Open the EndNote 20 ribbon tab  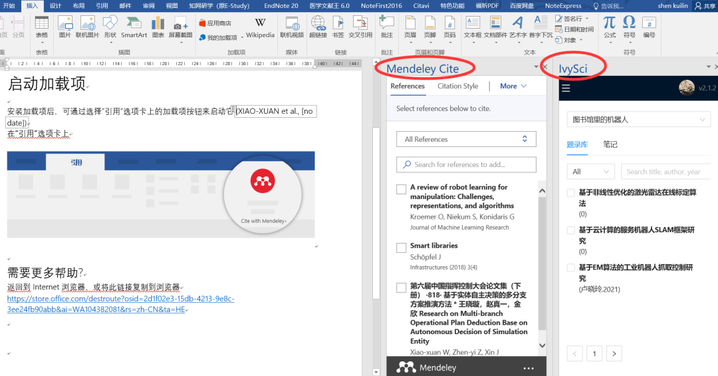tap(281, 5)
